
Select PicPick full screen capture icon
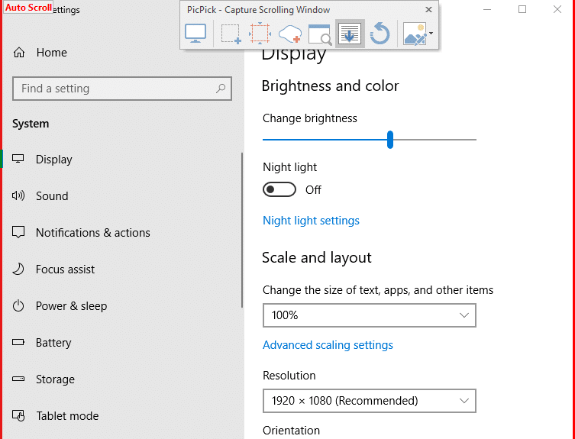tap(195, 34)
